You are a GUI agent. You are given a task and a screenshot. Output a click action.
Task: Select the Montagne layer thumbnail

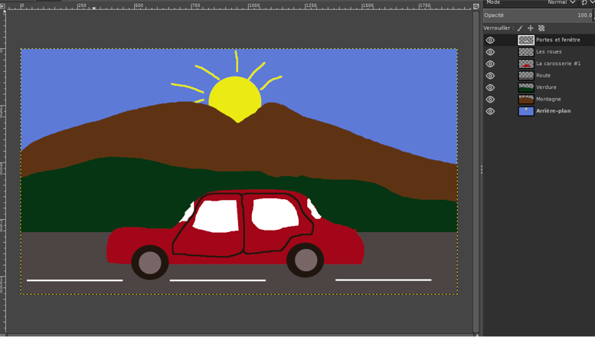click(526, 100)
